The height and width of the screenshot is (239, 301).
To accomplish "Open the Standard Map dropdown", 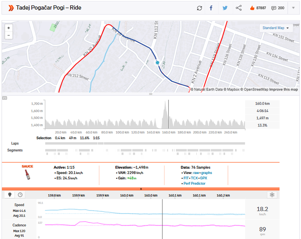I will click(x=275, y=28).
